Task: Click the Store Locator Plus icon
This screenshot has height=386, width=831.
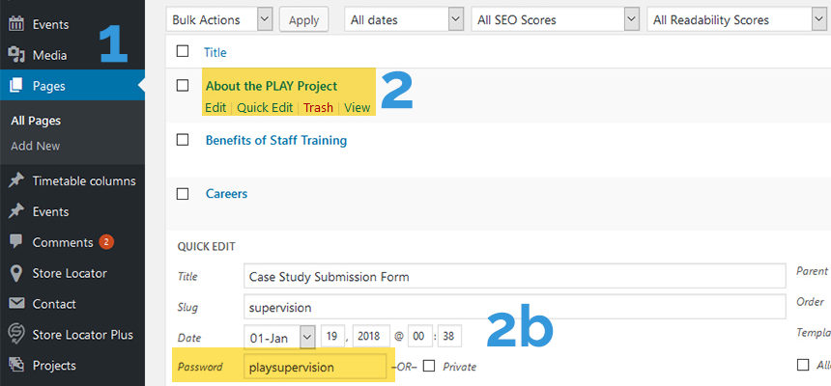Action: (16, 335)
